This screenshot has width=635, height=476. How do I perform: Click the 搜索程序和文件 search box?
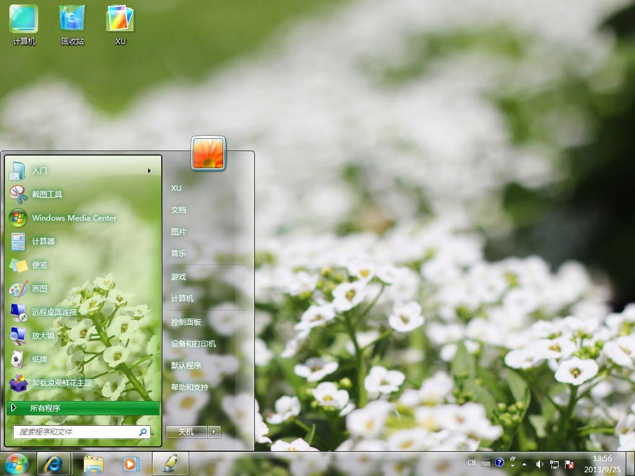77,431
